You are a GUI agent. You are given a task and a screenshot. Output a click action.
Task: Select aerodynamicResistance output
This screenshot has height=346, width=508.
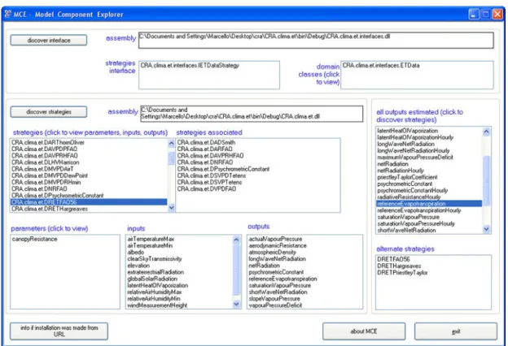pyautogui.click(x=278, y=246)
